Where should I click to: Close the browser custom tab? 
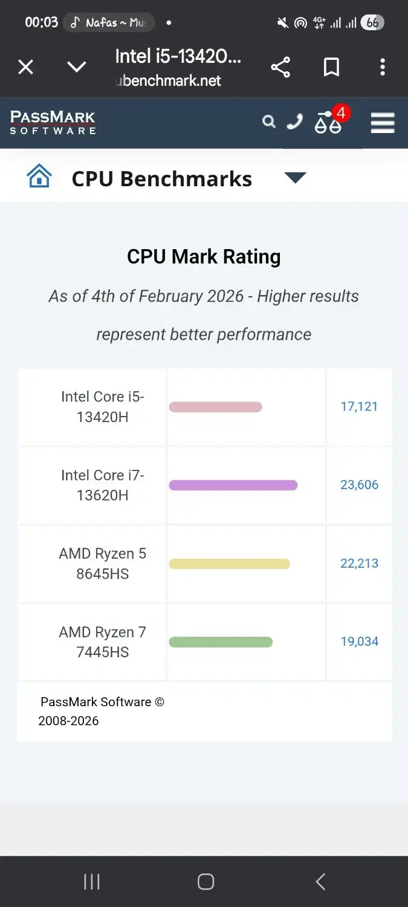tap(25, 67)
